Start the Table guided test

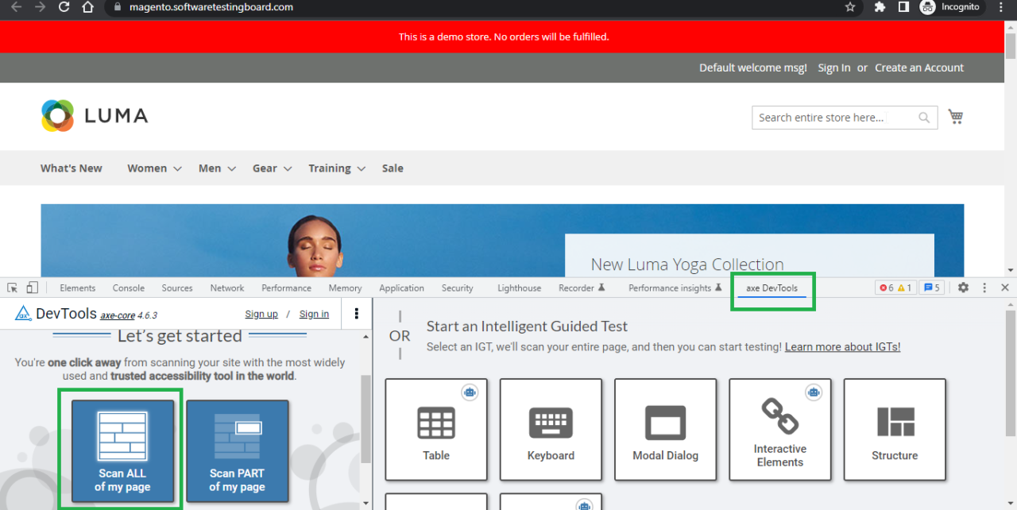point(436,430)
